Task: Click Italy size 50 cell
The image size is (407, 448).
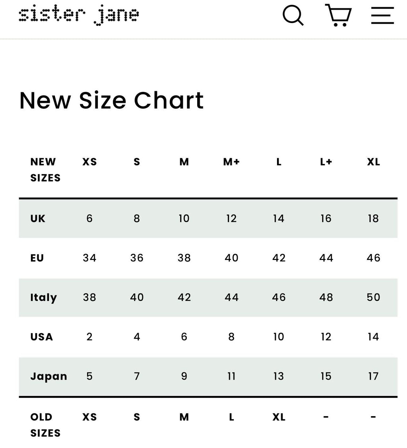Action: coord(373,297)
